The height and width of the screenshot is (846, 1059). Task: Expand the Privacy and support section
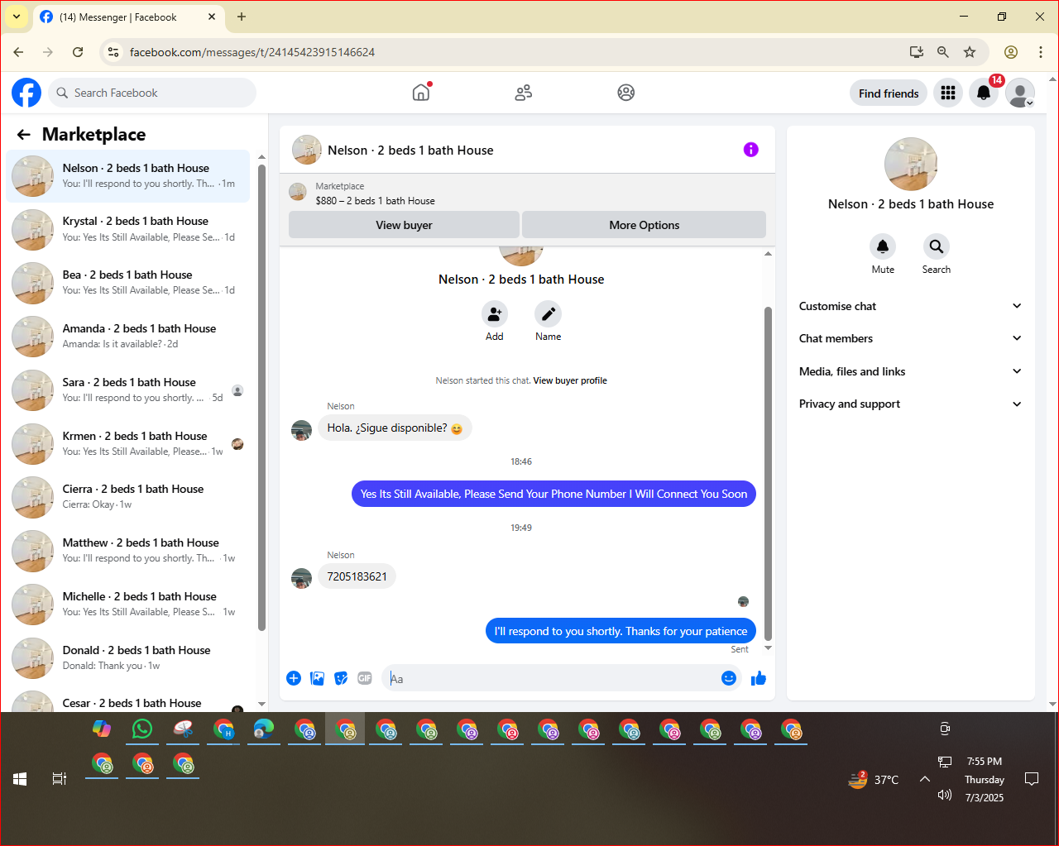[910, 404]
